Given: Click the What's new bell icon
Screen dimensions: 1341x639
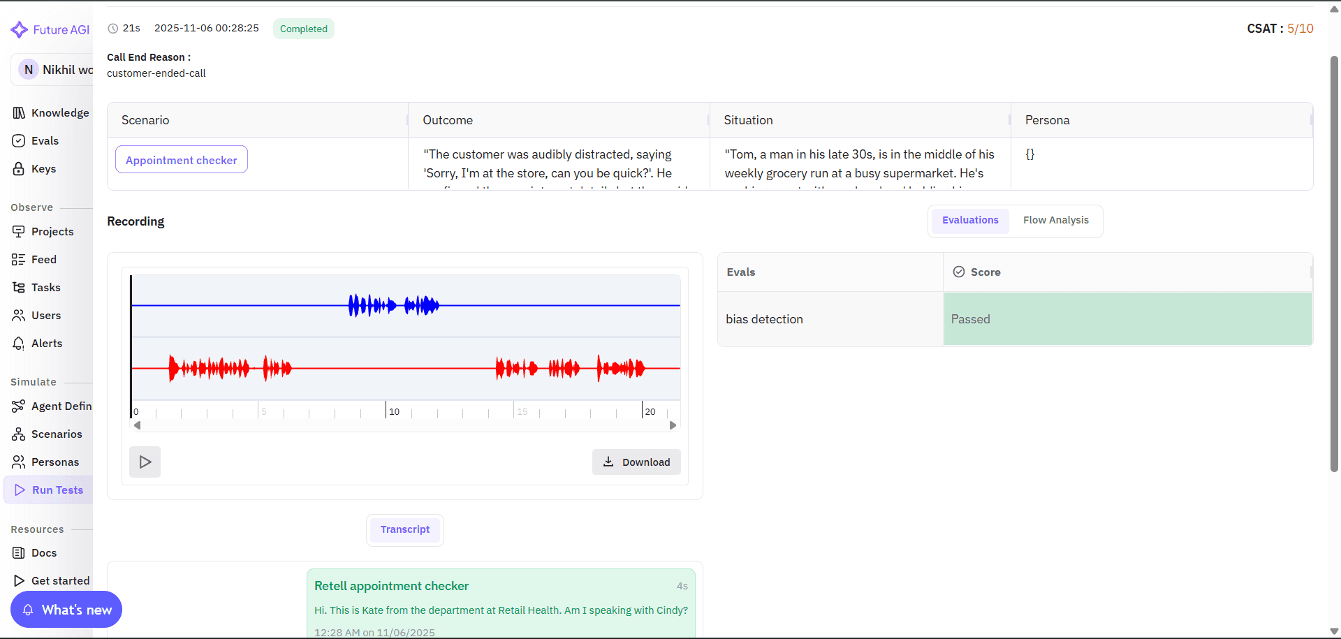Looking at the screenshot, I should [28, 610].
